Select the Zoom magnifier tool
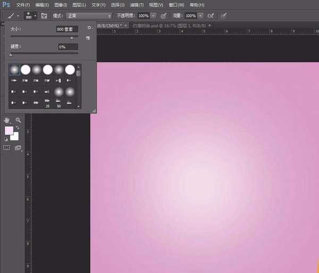The height and width of the screenshot is (273, 319). click(x=19, y=120)
